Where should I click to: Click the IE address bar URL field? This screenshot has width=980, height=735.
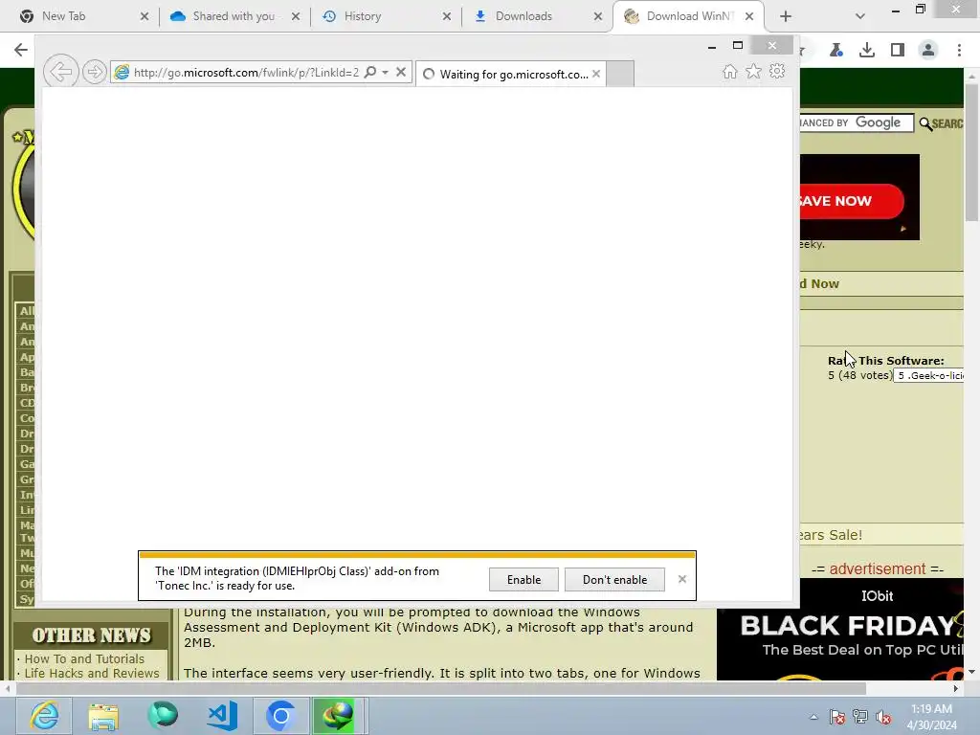[x=246, y=73]
